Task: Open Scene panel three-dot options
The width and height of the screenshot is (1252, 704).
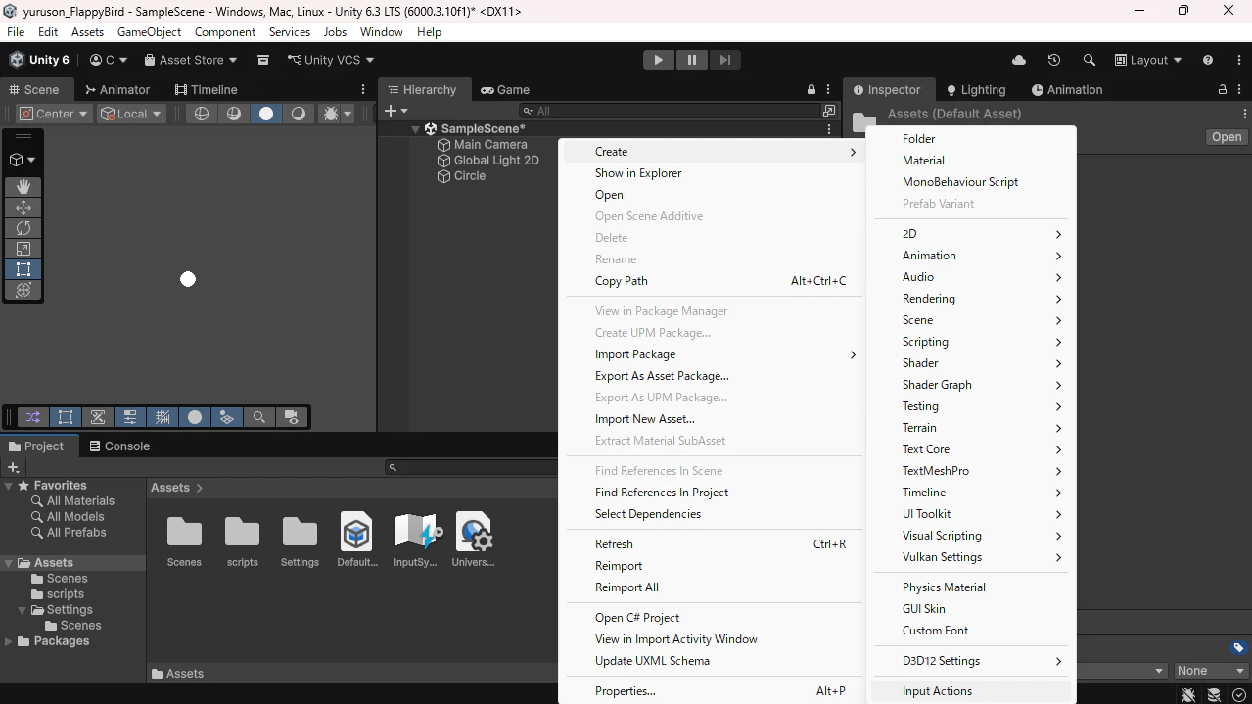Action: 364,89
